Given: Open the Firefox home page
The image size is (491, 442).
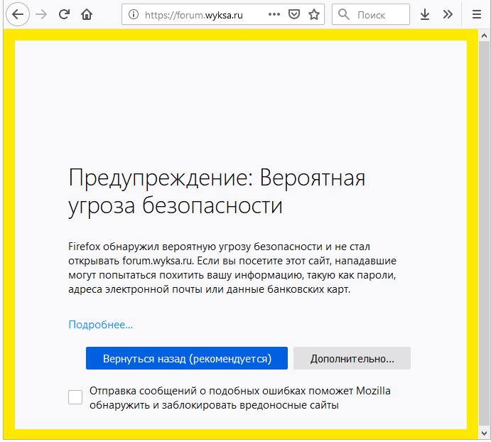Looking at the screenshot, I should coord(87,14).
